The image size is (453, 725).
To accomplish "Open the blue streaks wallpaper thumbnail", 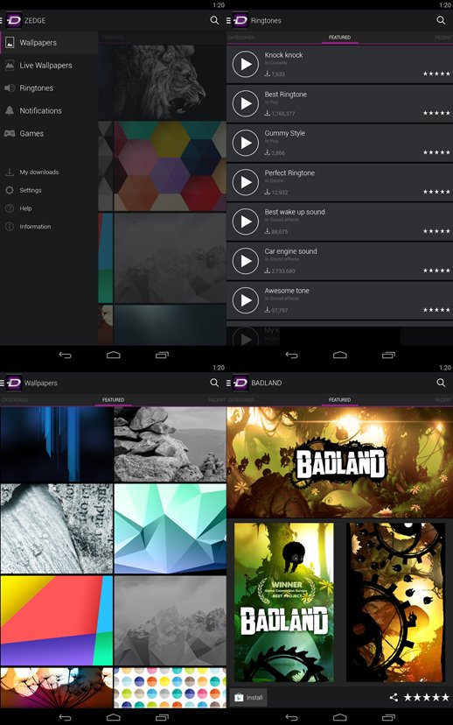I will click(x=56, y=444).
